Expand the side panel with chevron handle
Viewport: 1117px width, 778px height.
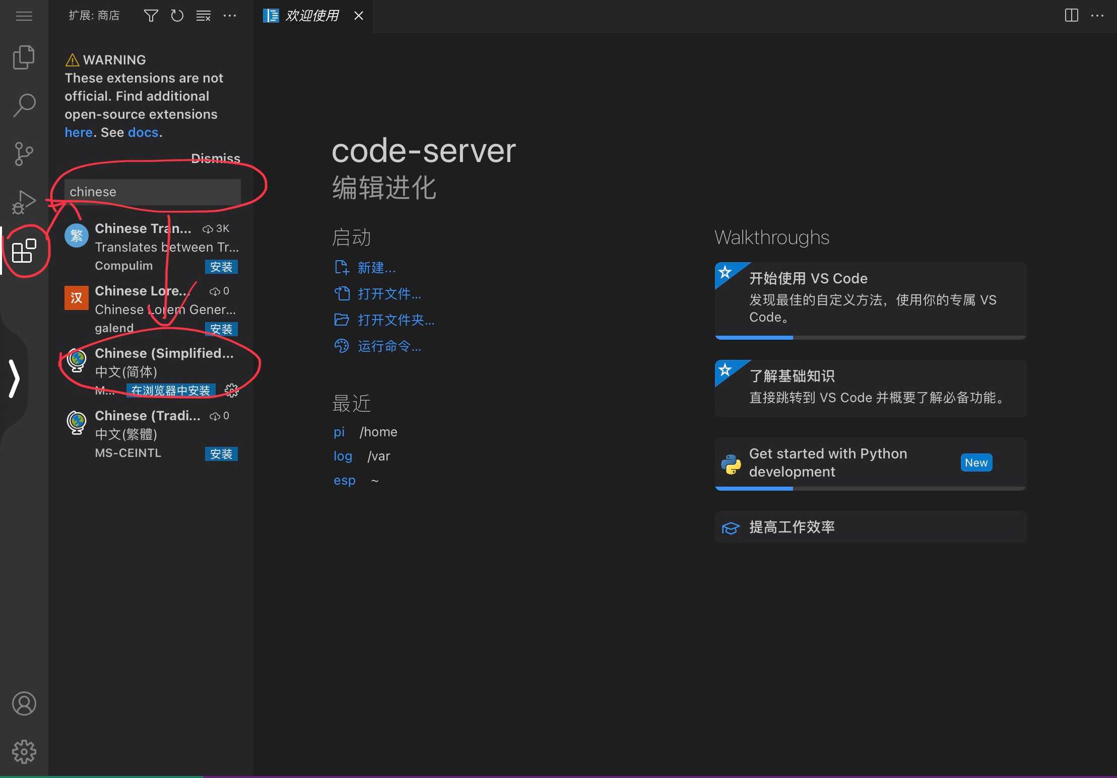[14, 378]
